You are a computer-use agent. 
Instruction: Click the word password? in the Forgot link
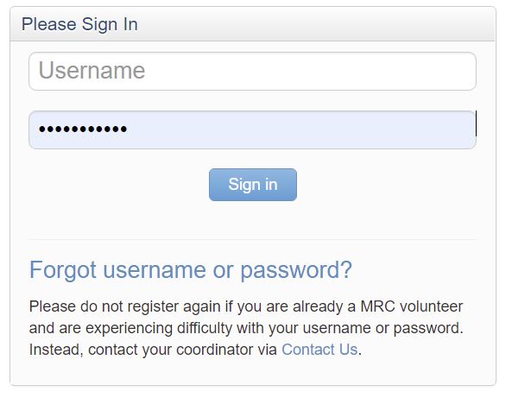pyautogui.click(x=296, y=270)
